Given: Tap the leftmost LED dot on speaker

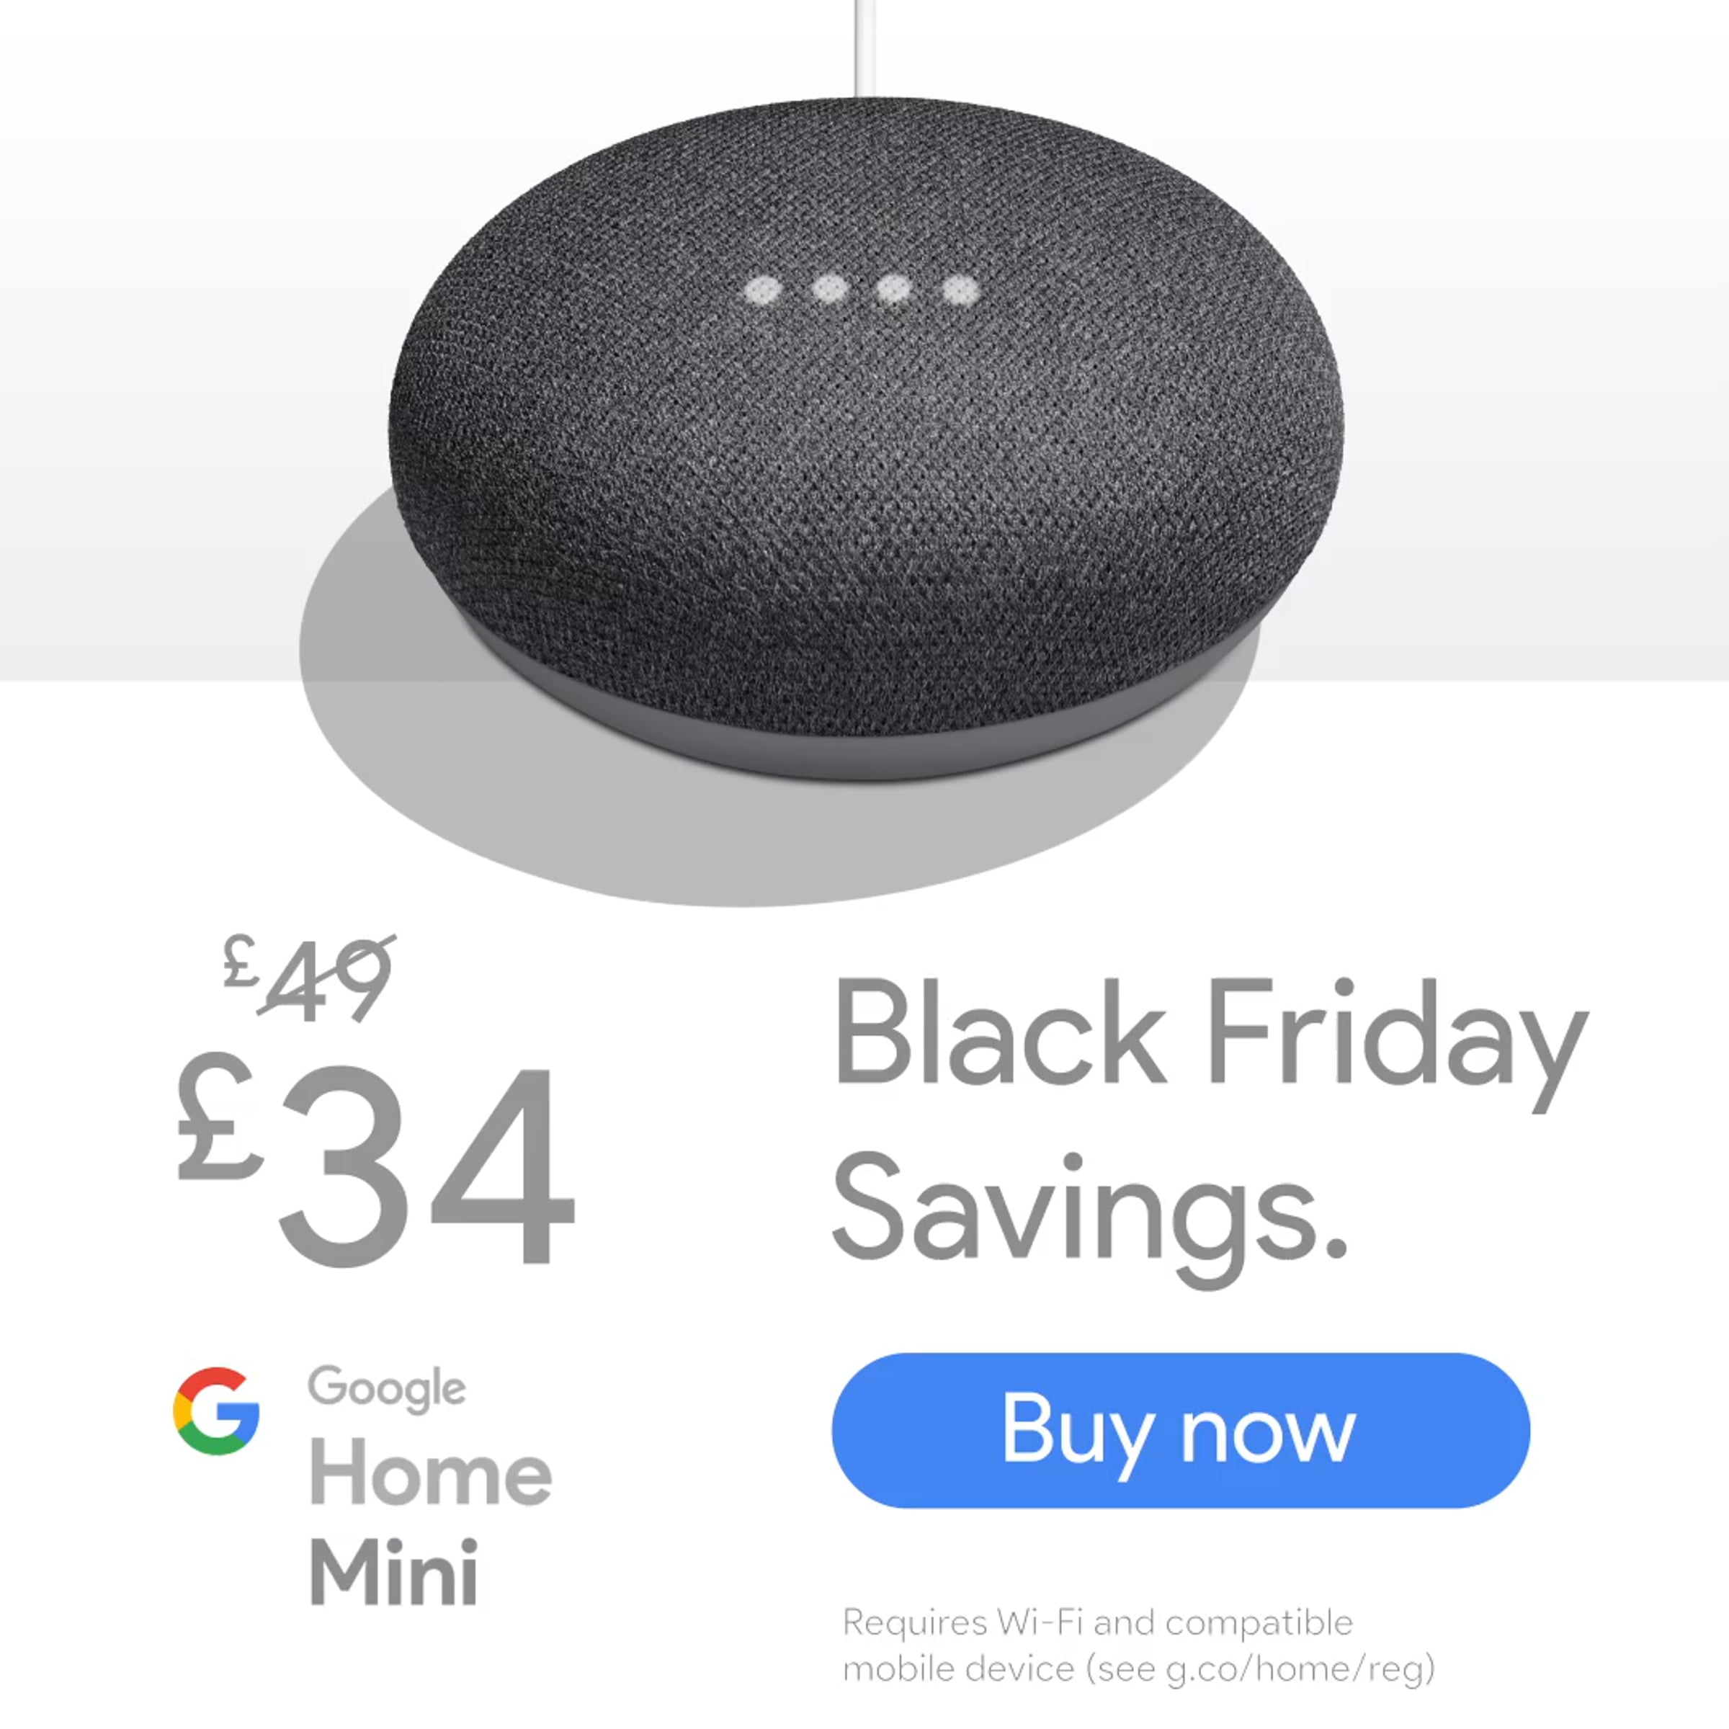Looking at the screenshot, I should click(764, 290).
